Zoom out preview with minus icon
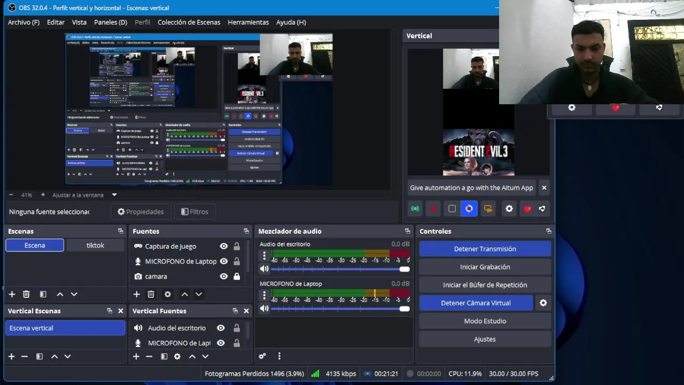 [x=11, y=195]
